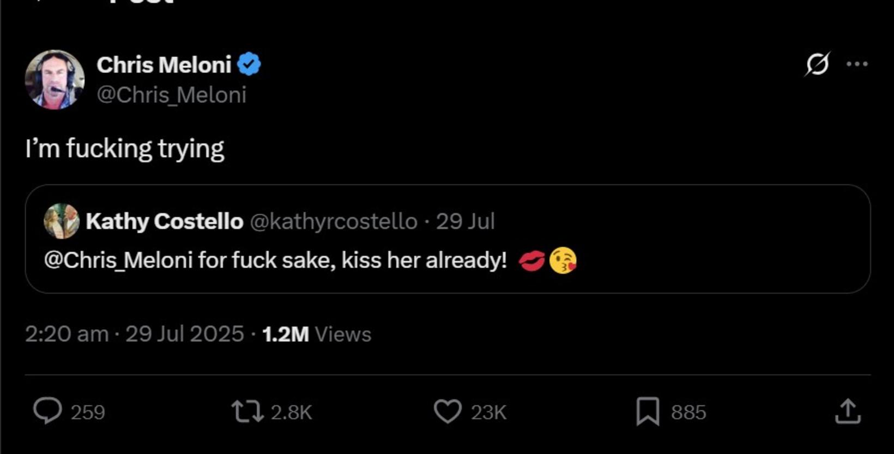Visit the Chris Meloni display name link
Viewport: 894px width, 454px height.
164,65
